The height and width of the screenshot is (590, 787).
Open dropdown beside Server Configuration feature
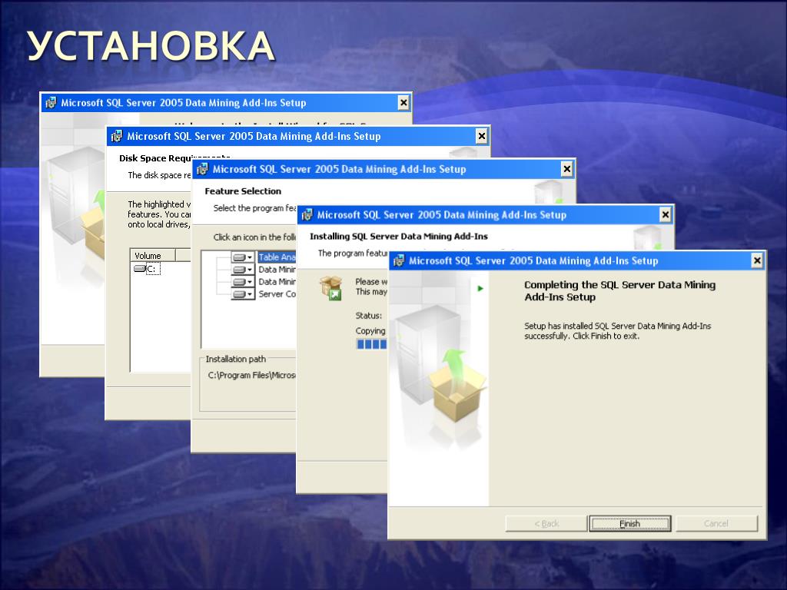click(243, 294)
